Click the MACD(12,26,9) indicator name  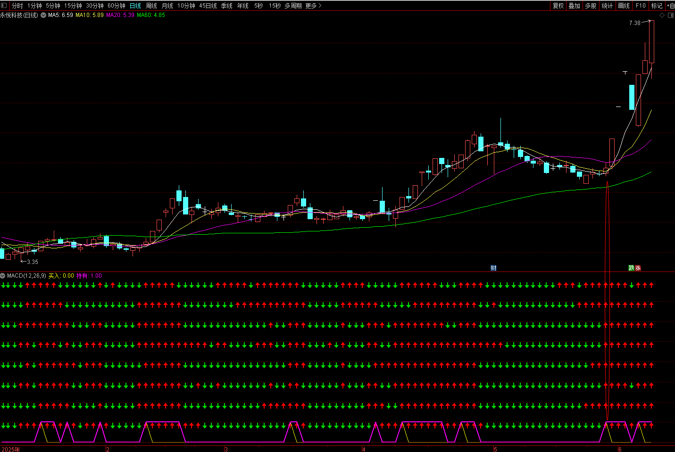coord(26,276)
